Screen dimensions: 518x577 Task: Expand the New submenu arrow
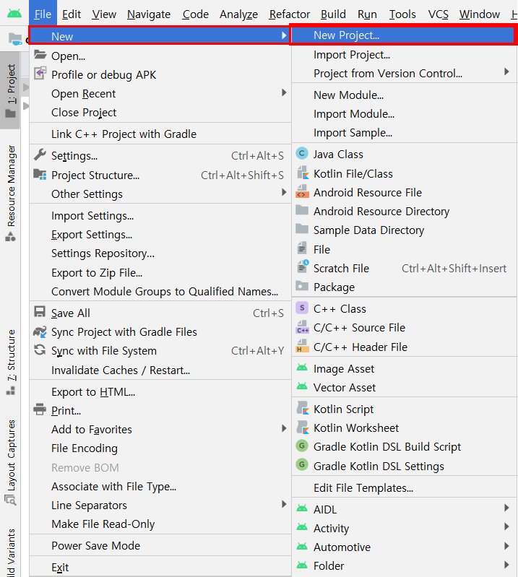click(x=284, y=35)
